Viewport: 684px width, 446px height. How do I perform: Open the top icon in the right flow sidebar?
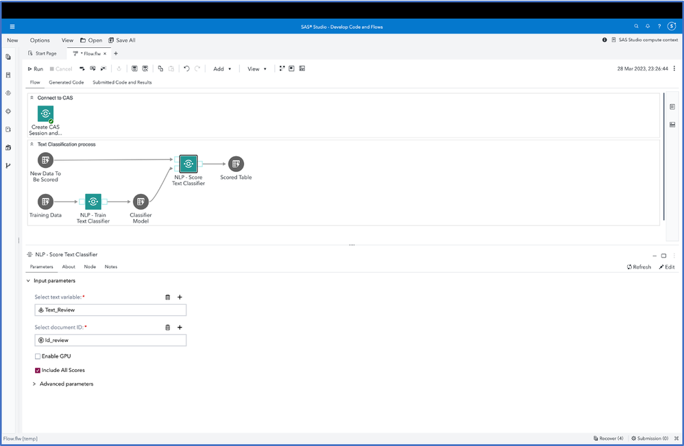coord(672,107)
